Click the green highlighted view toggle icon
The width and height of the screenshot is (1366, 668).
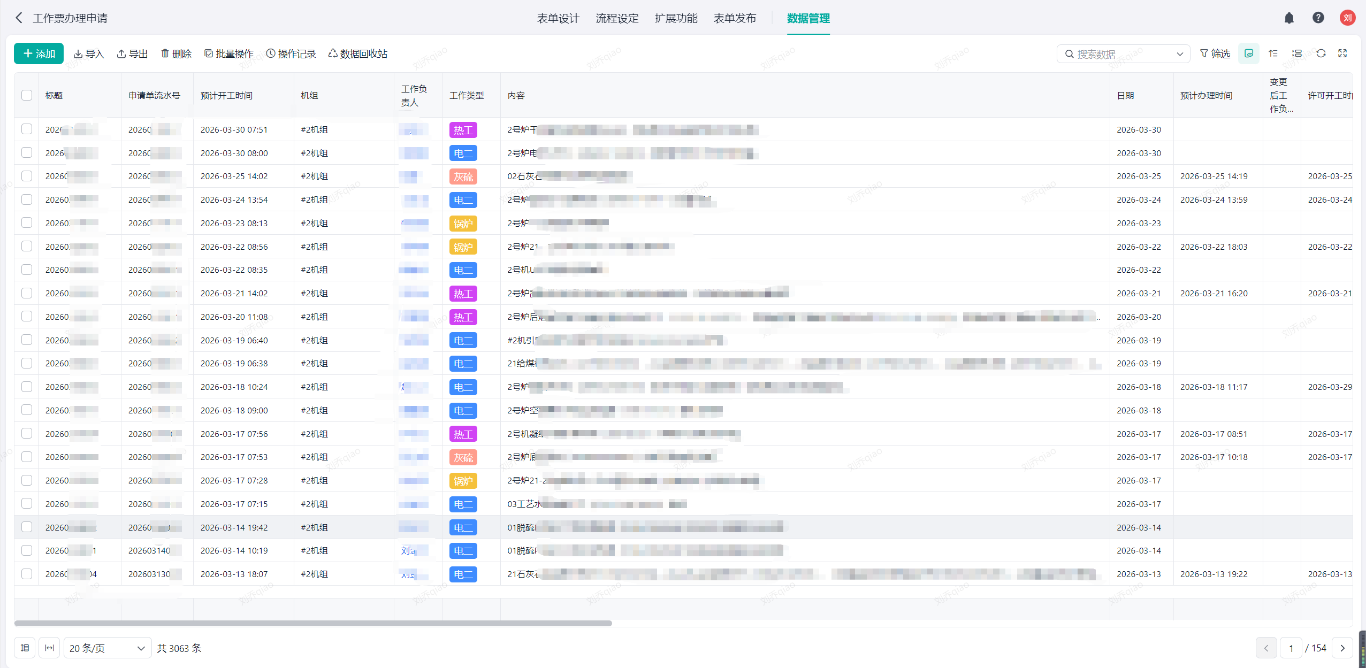click(x=1249, y=53)
